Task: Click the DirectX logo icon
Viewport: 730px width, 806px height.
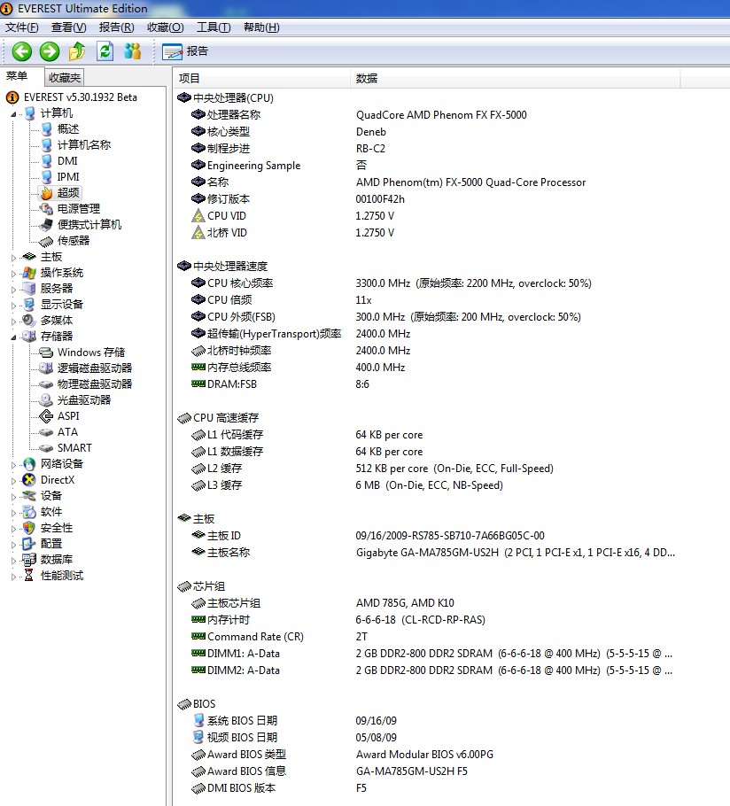Action: coord(29,480)
